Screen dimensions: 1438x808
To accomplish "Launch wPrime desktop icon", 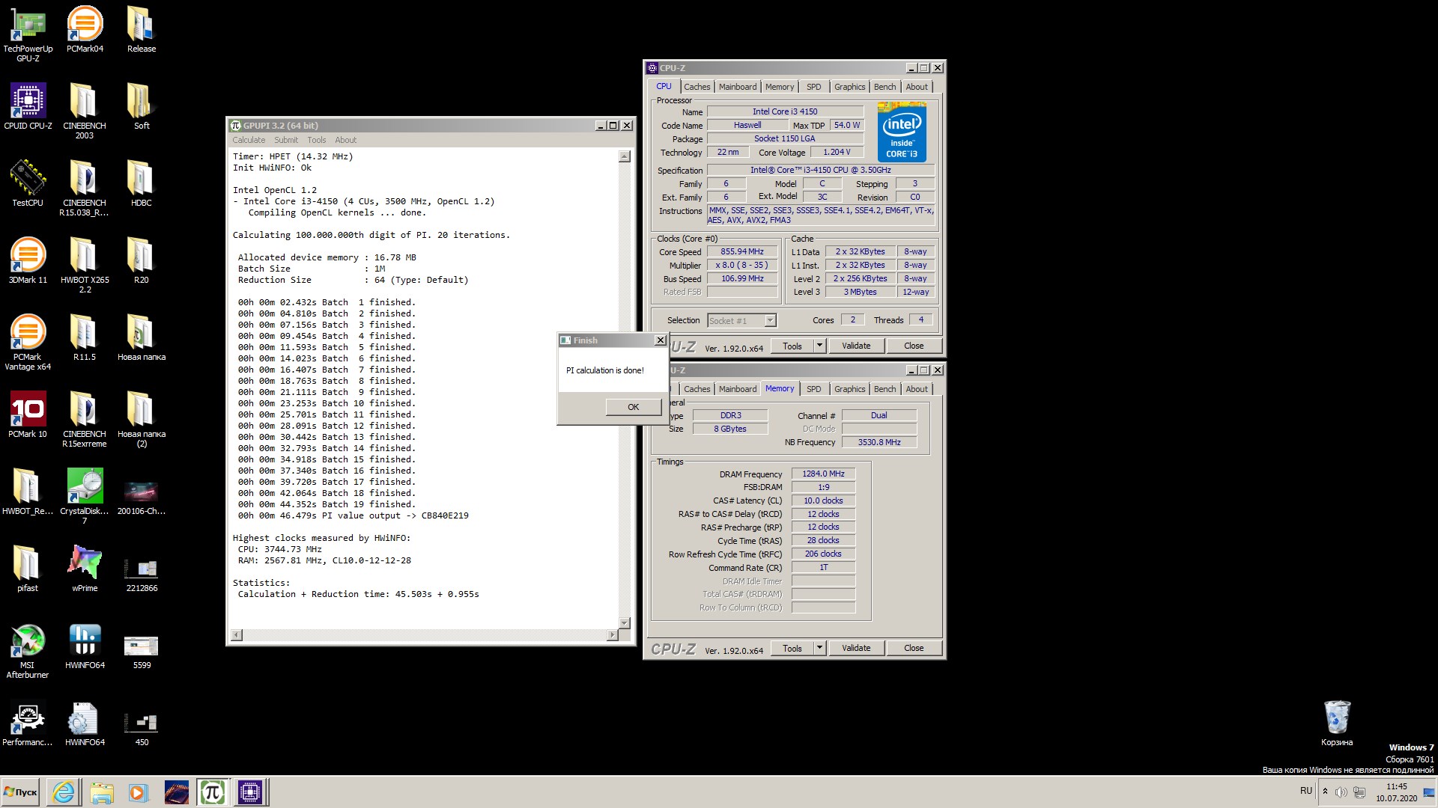I will [x=85, y=568].
